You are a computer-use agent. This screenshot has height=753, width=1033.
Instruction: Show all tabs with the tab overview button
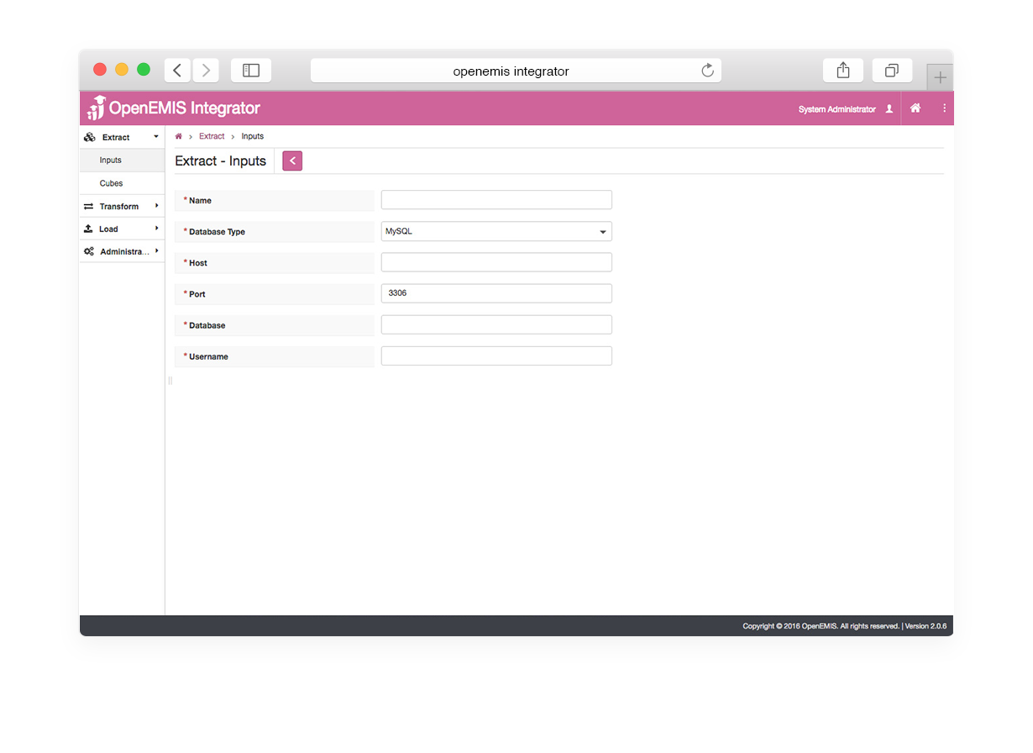892,71
